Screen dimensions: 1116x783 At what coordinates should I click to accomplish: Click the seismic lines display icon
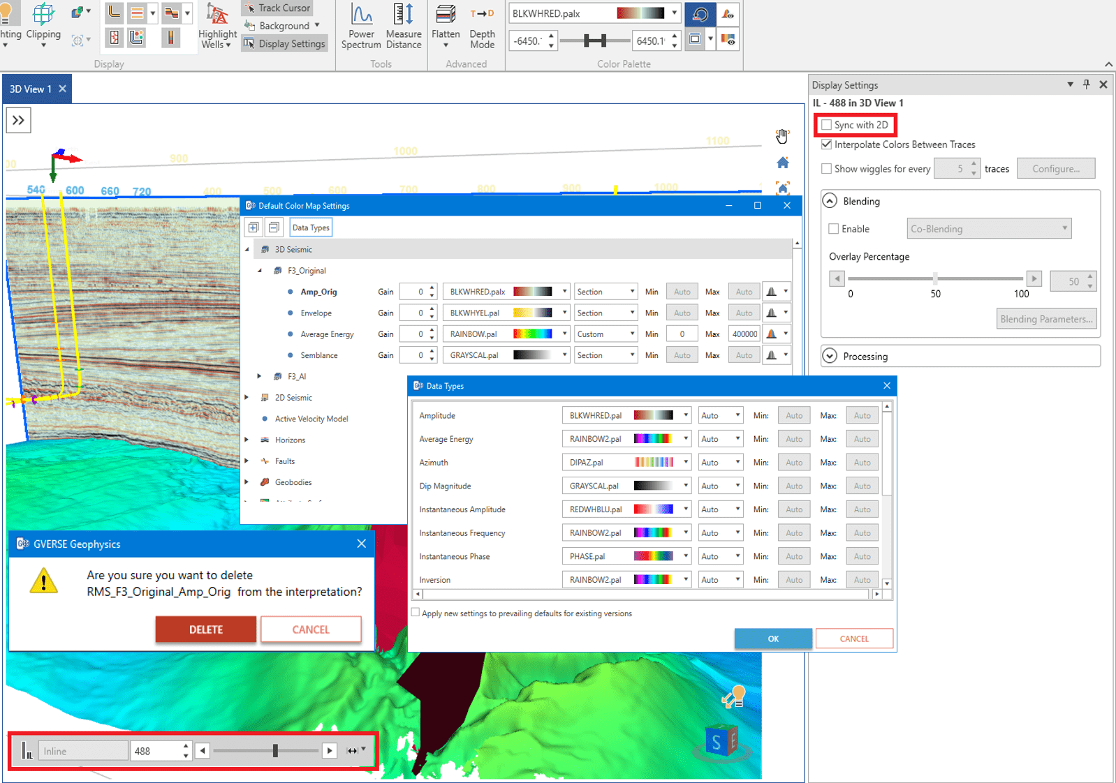point(115,38)
